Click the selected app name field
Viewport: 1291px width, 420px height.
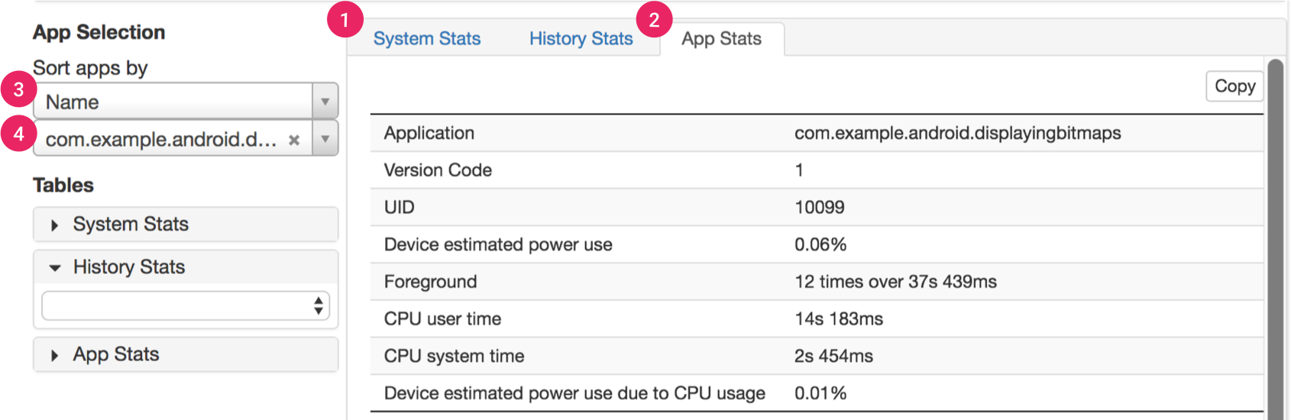pos(160,140)
